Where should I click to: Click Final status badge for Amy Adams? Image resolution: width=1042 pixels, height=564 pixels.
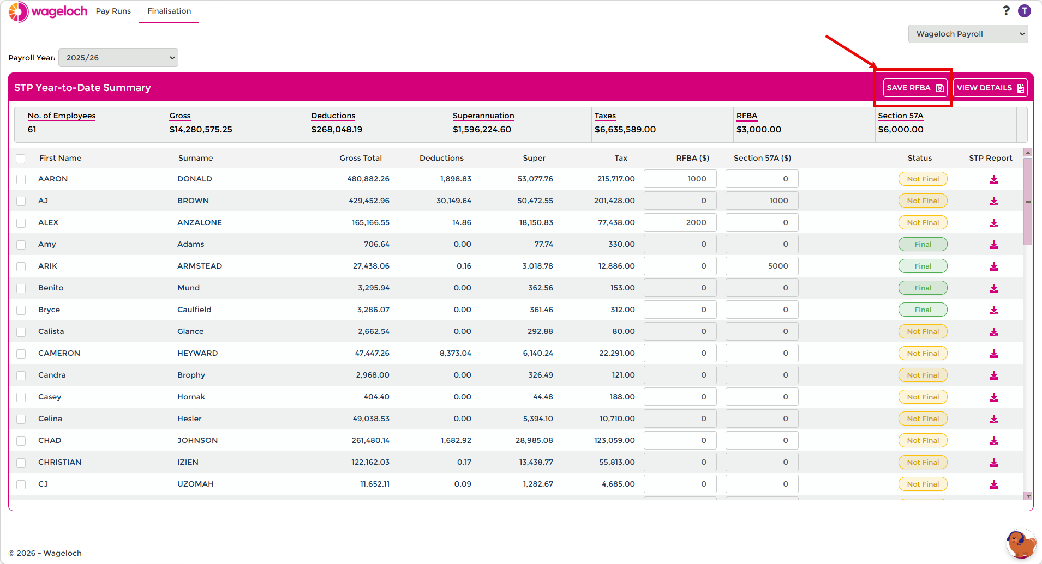coord(923,244)
